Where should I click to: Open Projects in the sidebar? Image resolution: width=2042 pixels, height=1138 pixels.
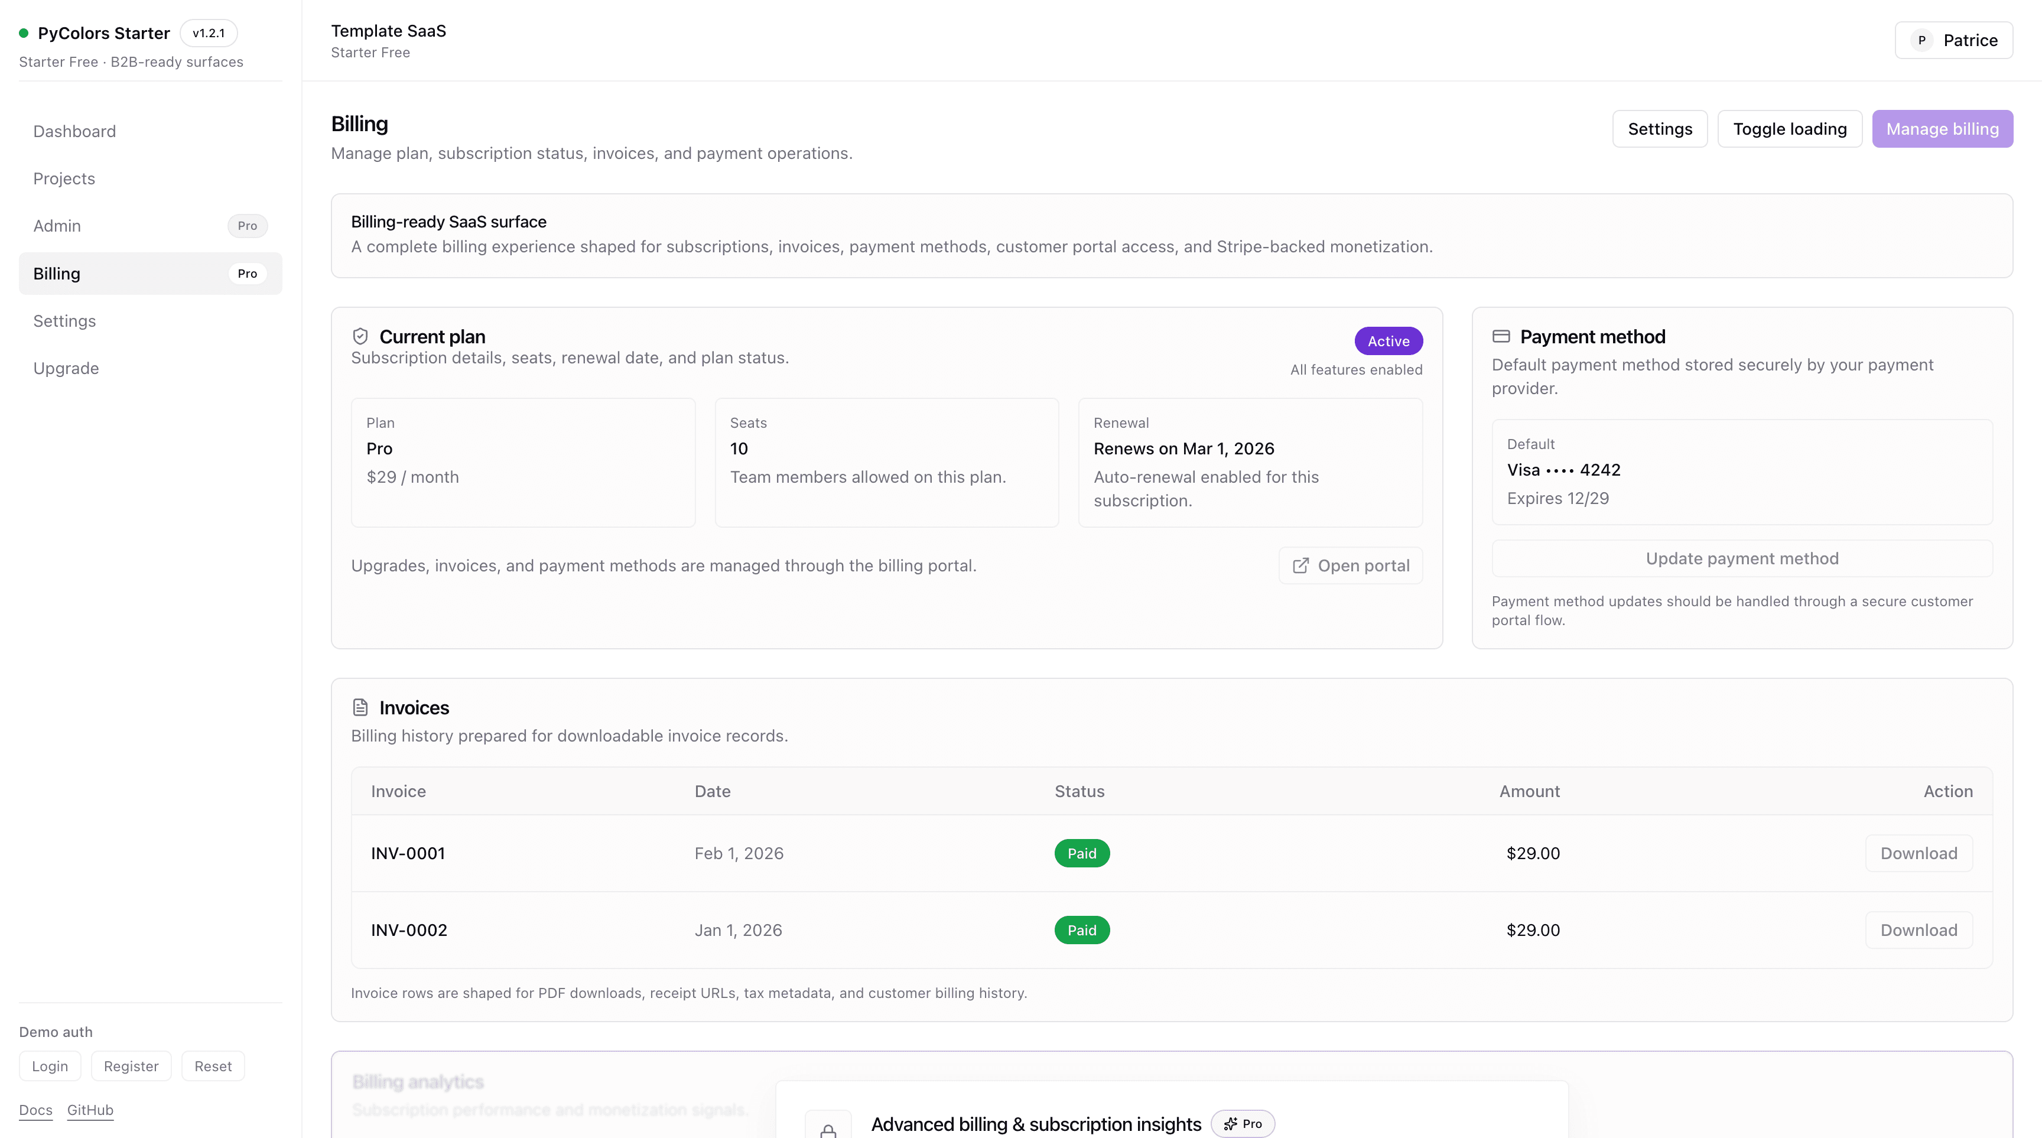tap(151, 179)
